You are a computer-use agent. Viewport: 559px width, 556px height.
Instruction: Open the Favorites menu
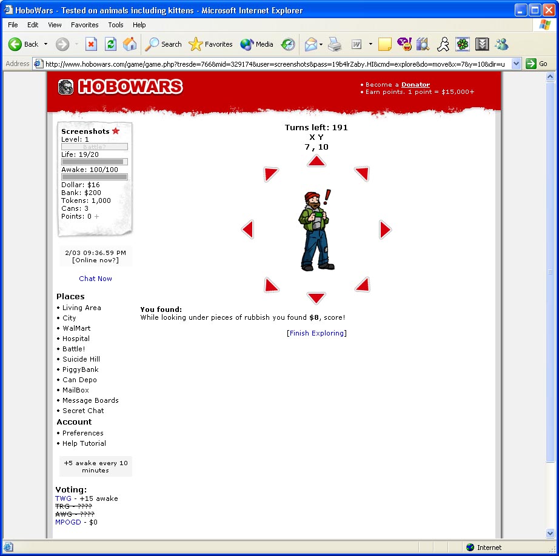(84, 25)
